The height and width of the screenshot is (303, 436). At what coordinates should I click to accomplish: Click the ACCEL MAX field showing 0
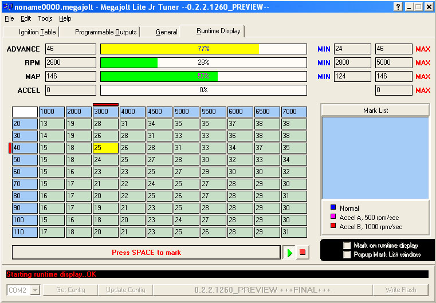394,90
